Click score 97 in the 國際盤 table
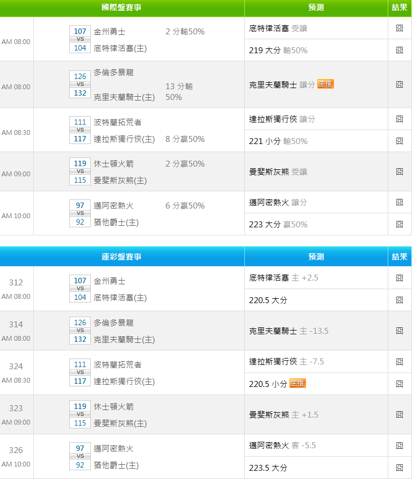The height and width of the screenshot is (488, 414). point(80,205)
